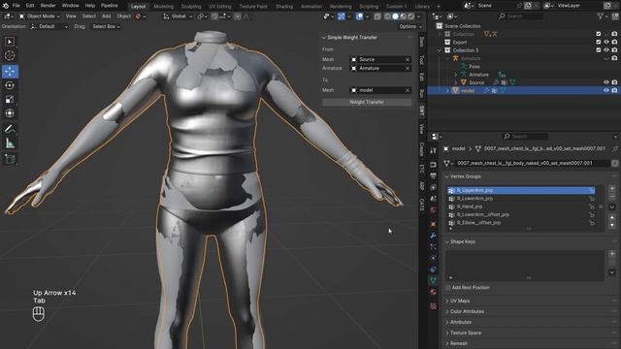621x349 pixels.
Task: Open the Scene properties tab
Action: point(433,198)
